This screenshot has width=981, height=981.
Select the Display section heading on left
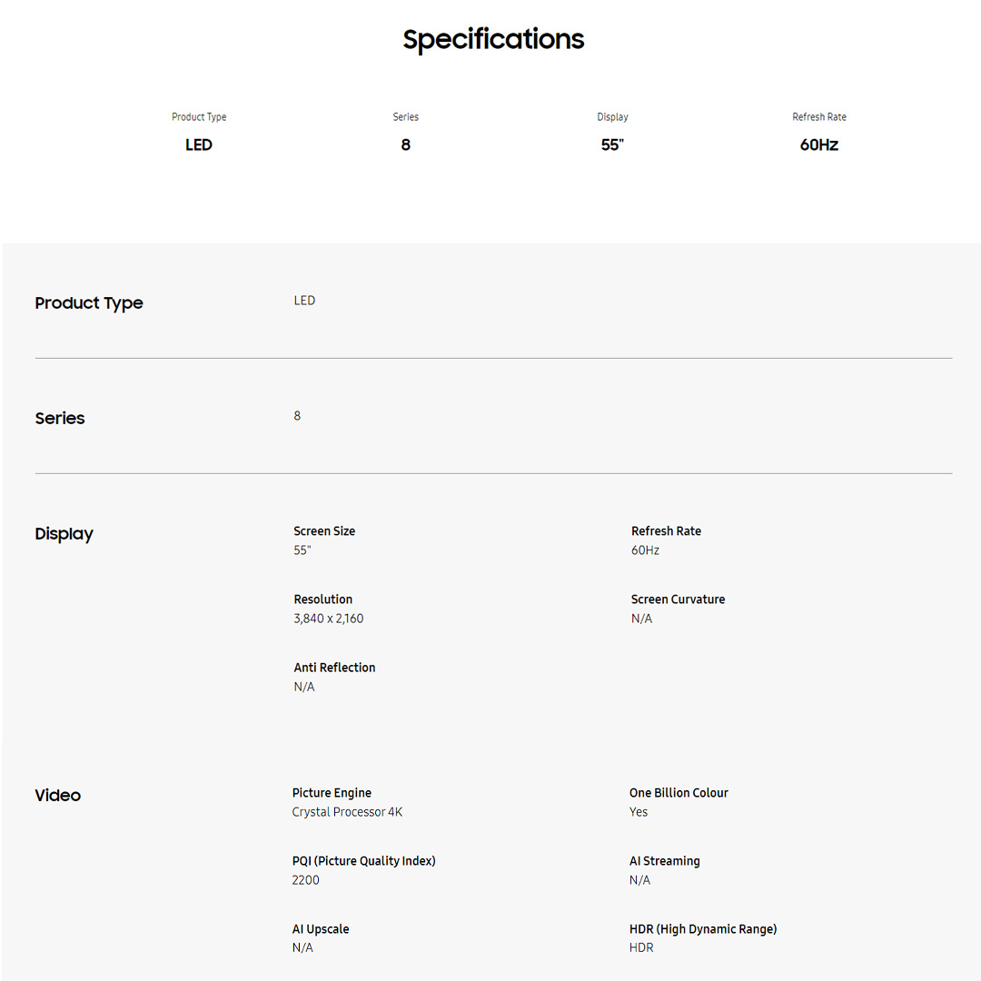coord(64,534)
